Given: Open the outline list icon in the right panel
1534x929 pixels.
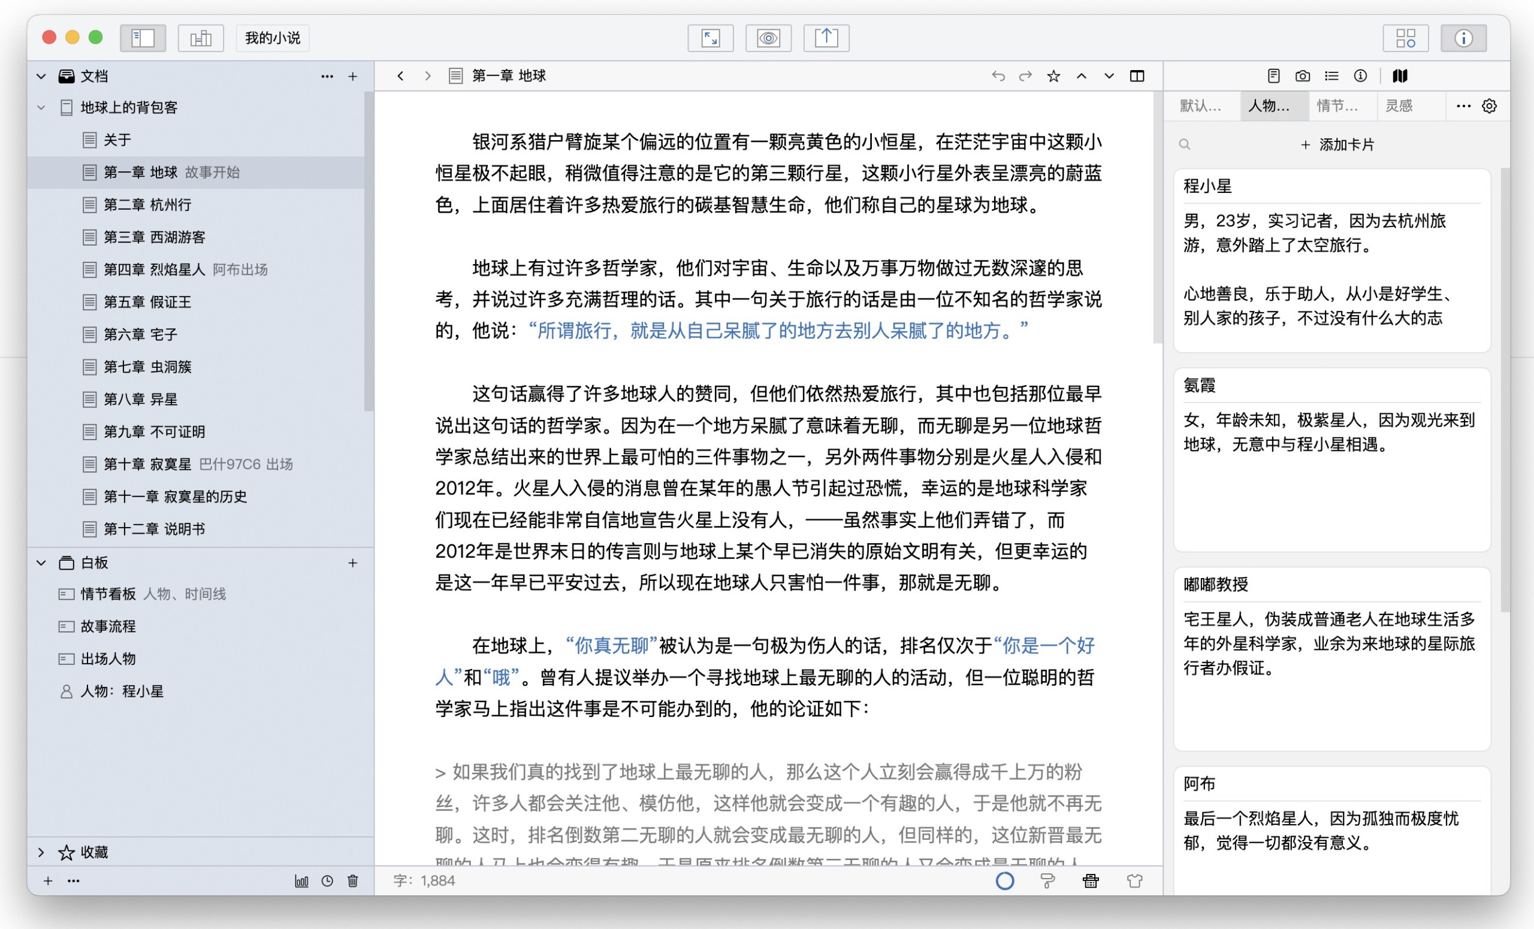Looking at the screenshot, I should pos(1331,76).
